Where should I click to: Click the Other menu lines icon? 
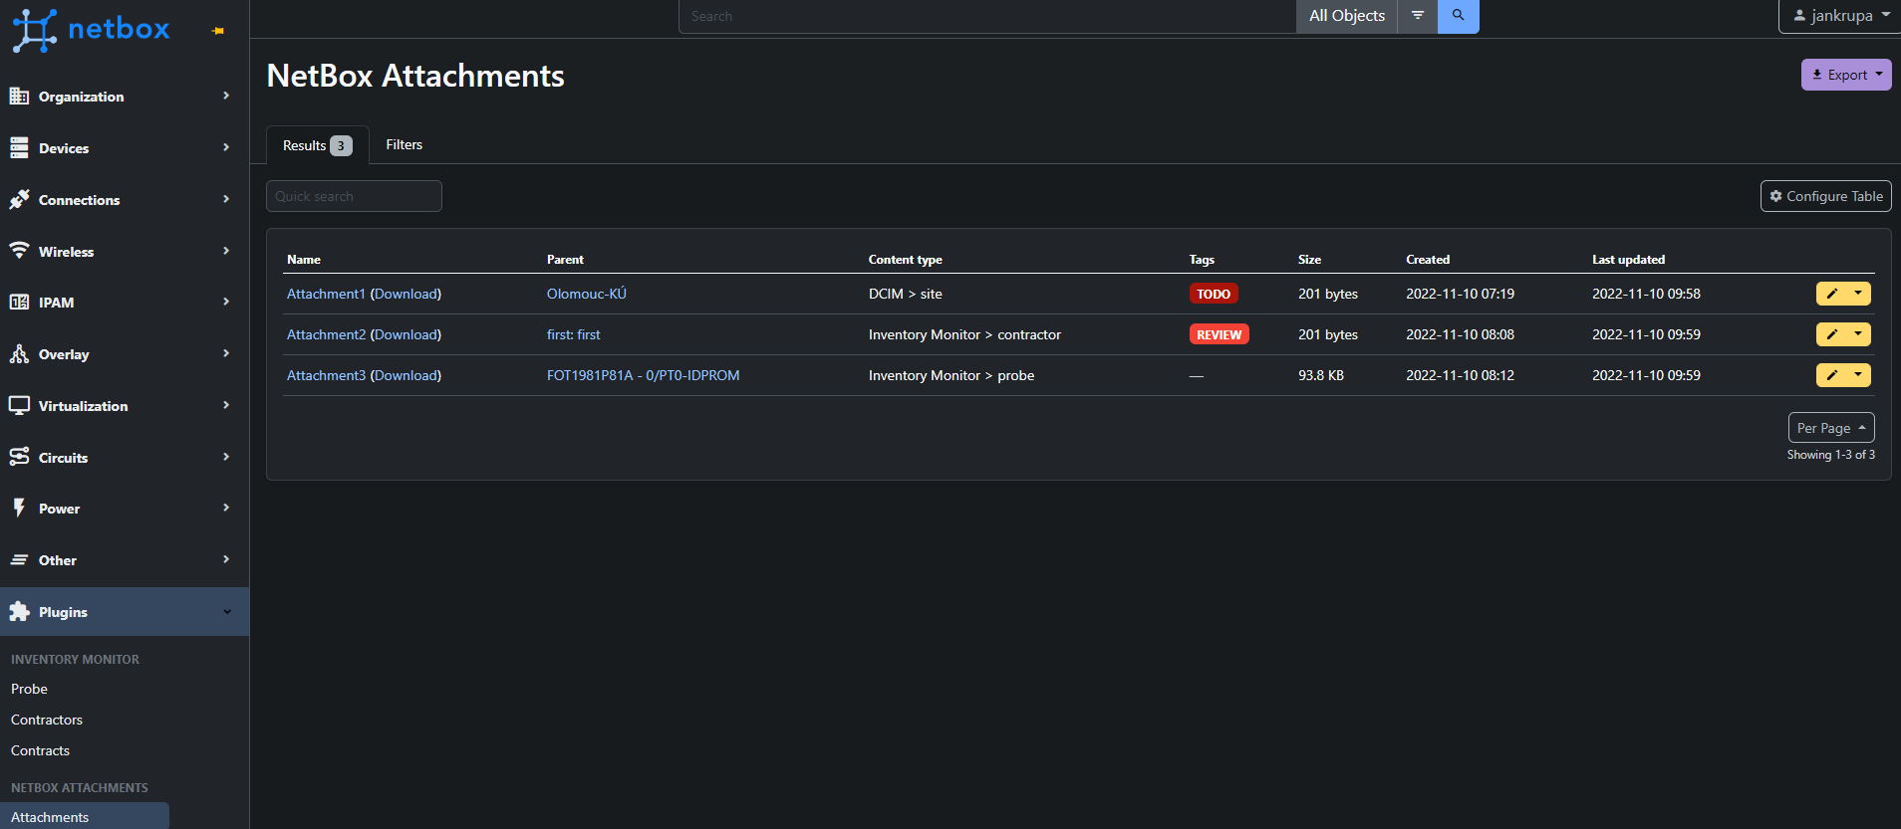point(19,559)
